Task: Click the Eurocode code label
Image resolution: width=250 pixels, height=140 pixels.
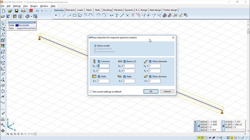Action: [24, 25]
